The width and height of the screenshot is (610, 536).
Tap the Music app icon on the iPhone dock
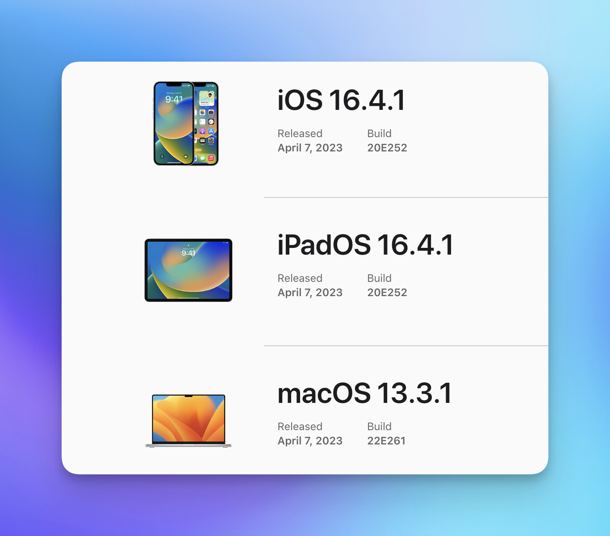coord(211,158)
